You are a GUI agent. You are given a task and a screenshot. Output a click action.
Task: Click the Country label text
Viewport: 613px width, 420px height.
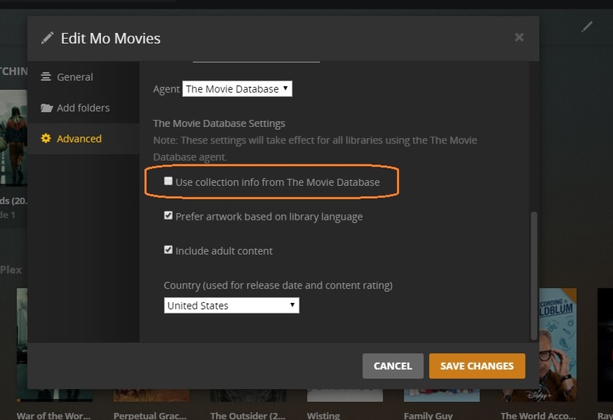tap(278, 286)
